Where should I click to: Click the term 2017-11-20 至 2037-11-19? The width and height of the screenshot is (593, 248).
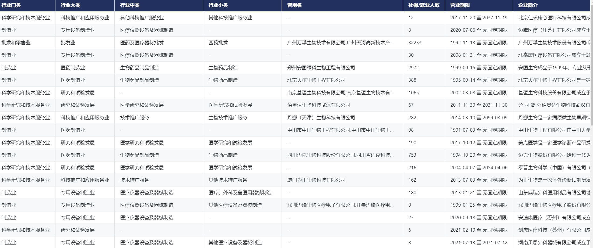[x=479, y=17]
